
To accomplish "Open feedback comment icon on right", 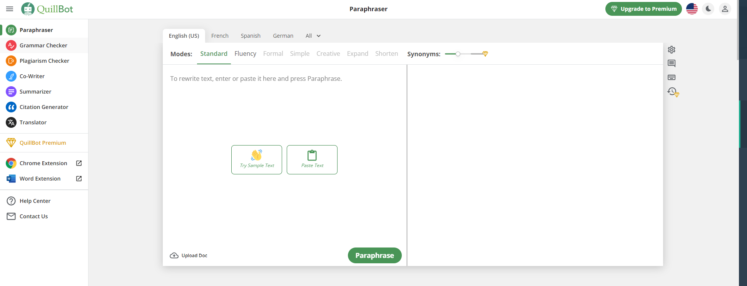I will 672,64.
